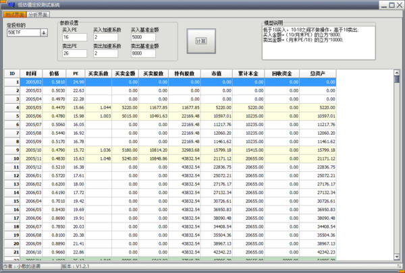Click the 市值 column header
405x273 pixels.
[217, 73]
